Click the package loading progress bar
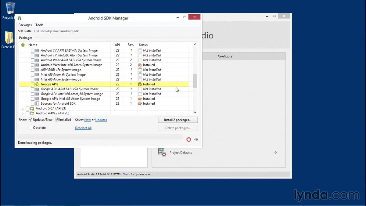 (x=100, y=137)
